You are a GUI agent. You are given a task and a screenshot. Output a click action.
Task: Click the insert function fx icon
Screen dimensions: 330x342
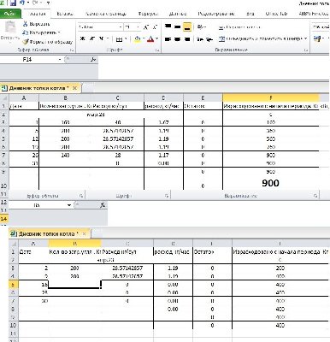tap(93, 59)
